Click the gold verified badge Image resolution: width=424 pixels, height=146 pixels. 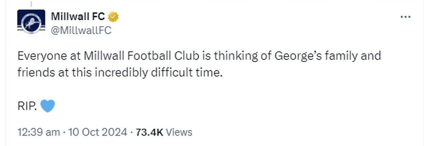pyautogui.click(x=113, y=16)
